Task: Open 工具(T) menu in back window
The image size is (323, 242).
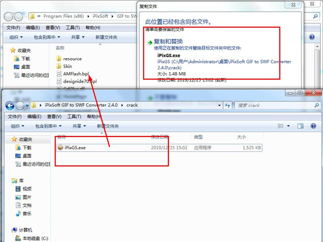Action: [x=73, y=27]
